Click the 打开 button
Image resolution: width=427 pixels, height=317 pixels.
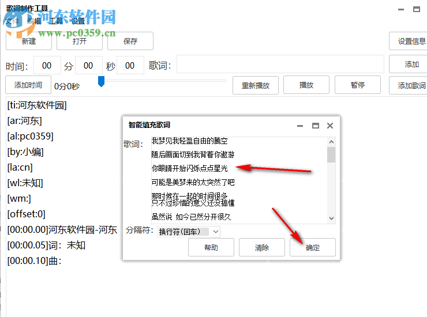click(80, 41)
